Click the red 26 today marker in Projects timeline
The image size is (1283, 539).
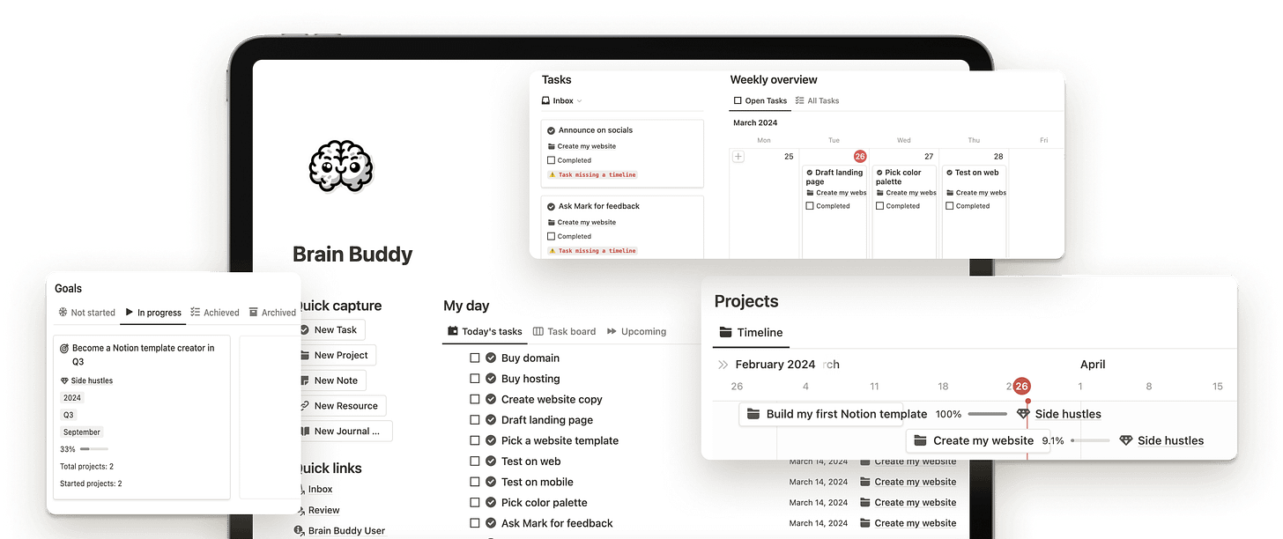point(1021,386)
